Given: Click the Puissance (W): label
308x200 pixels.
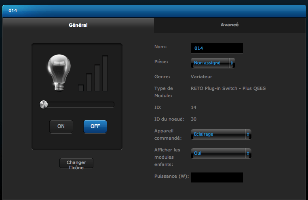Looking at the screenshot, I should [x=172, y=176].
